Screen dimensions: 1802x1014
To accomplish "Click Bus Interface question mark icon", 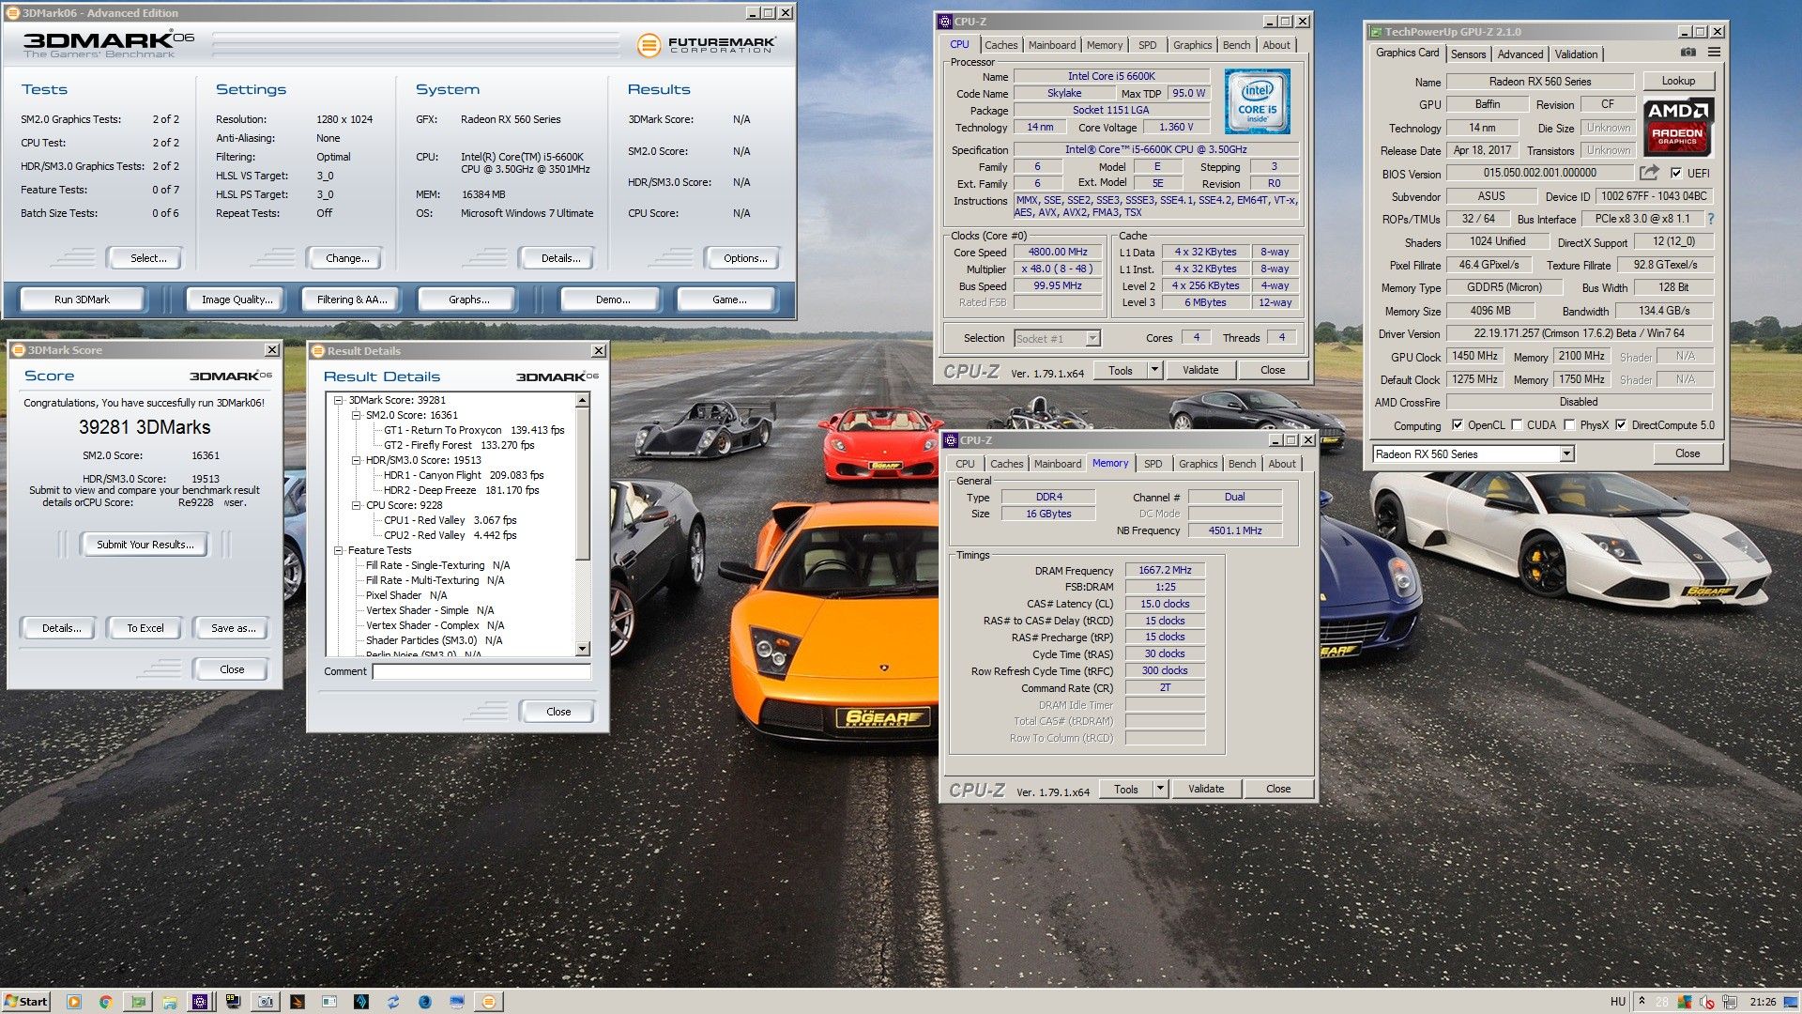I will pos(1711,219).
